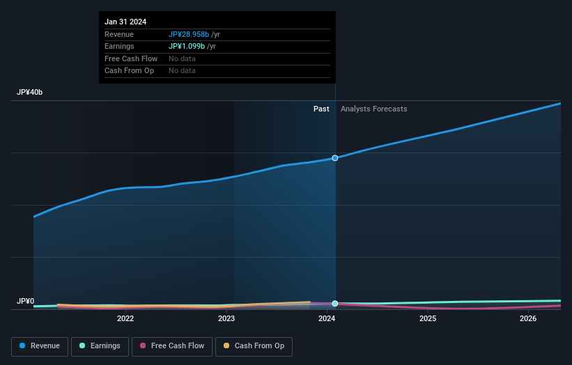The width and height of the screenshot is (572, 365).
Task: Select the earnings data point at Jan 2024
Action: (335, 304)
